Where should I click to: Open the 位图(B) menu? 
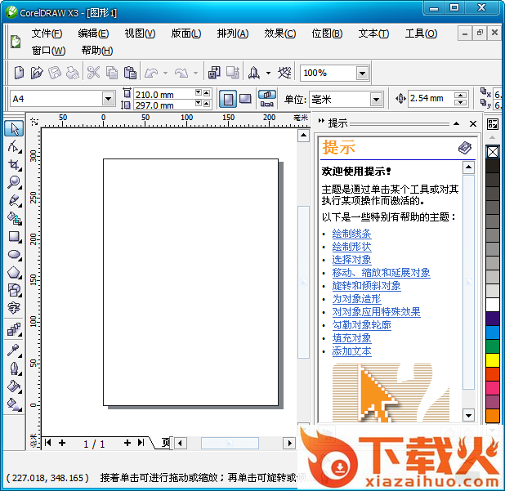click(327, 33)
